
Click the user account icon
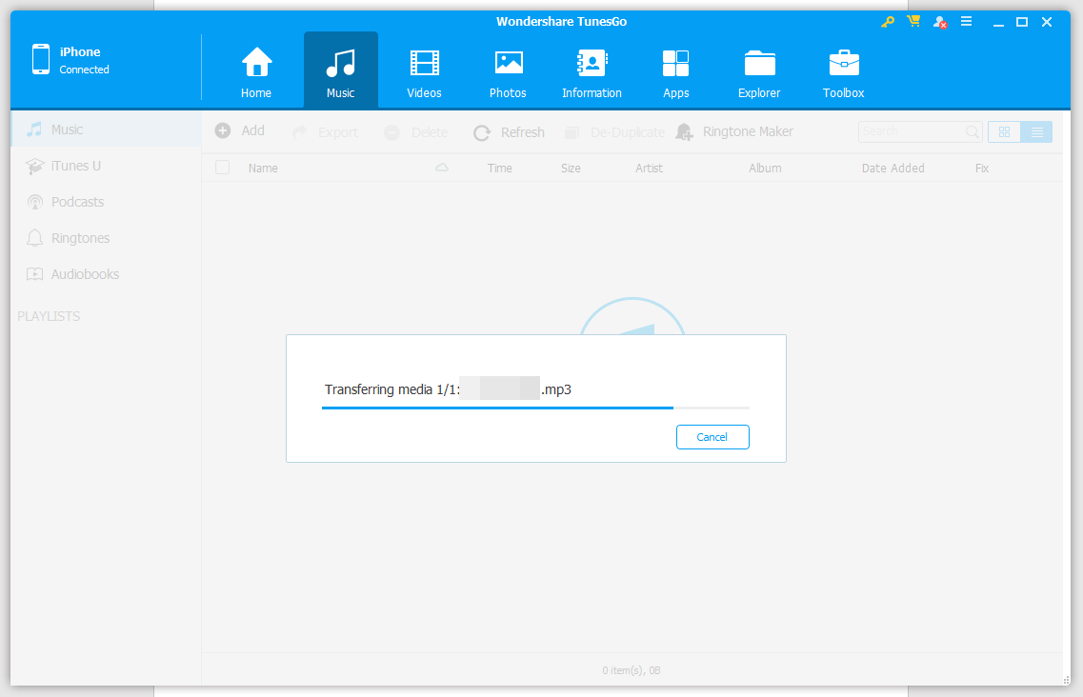click(x=939, y=22)
